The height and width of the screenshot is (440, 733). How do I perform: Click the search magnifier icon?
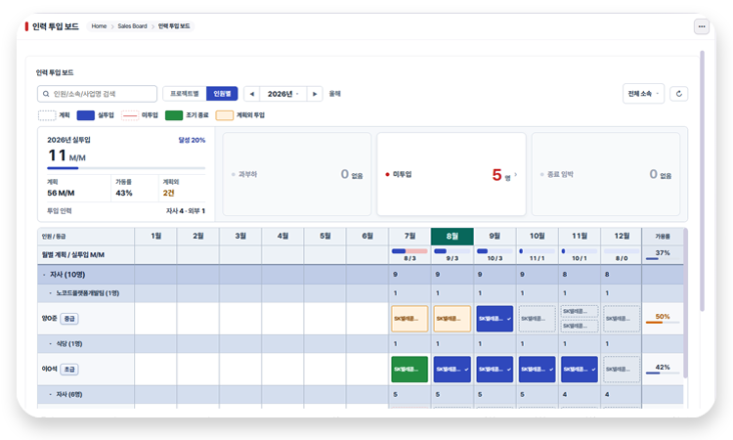coord(46,94)
